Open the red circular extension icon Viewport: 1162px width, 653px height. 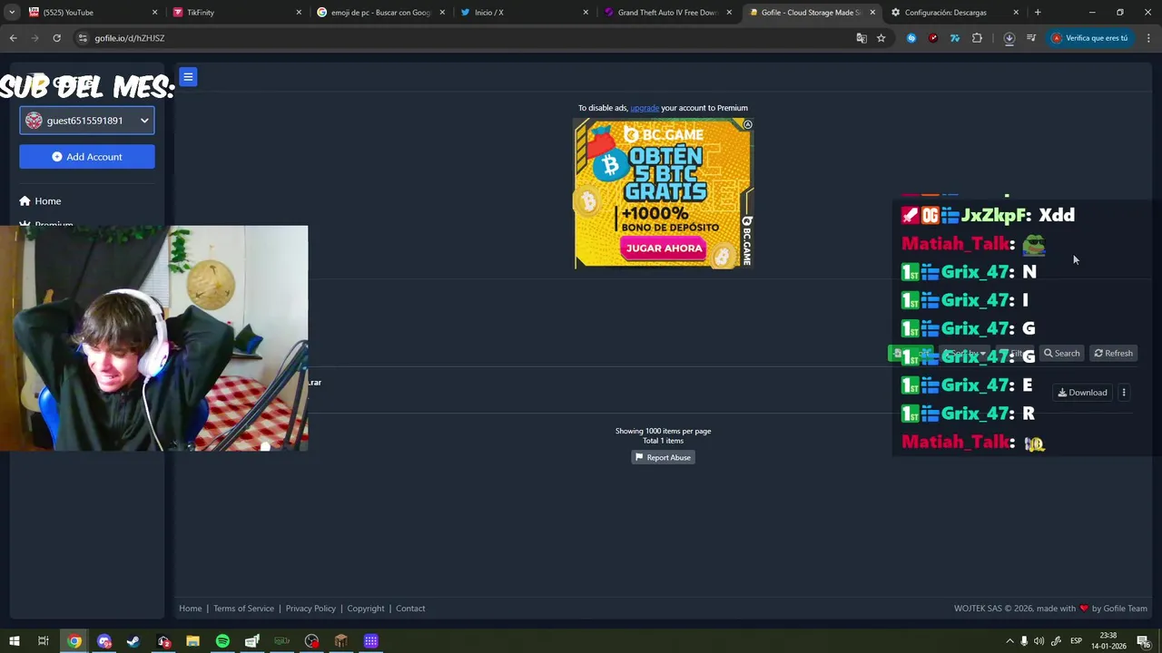[933, 38]
